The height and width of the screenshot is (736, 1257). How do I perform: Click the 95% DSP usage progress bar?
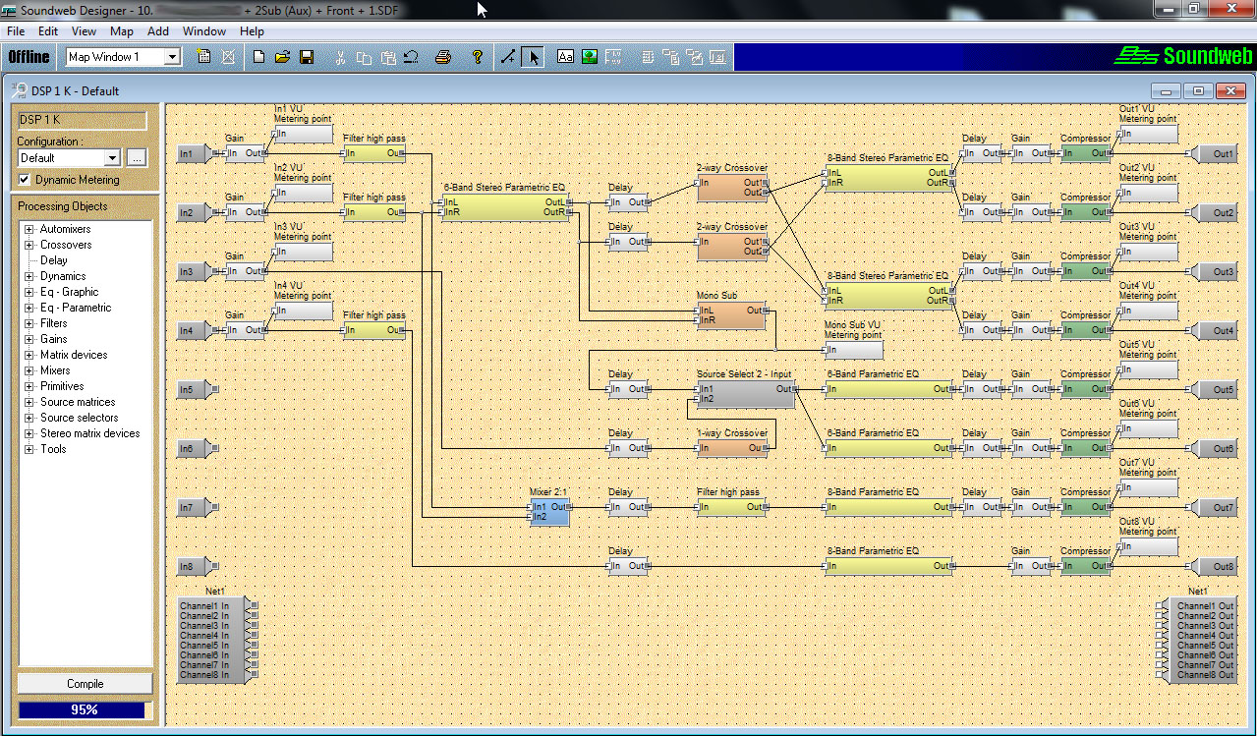83,709
